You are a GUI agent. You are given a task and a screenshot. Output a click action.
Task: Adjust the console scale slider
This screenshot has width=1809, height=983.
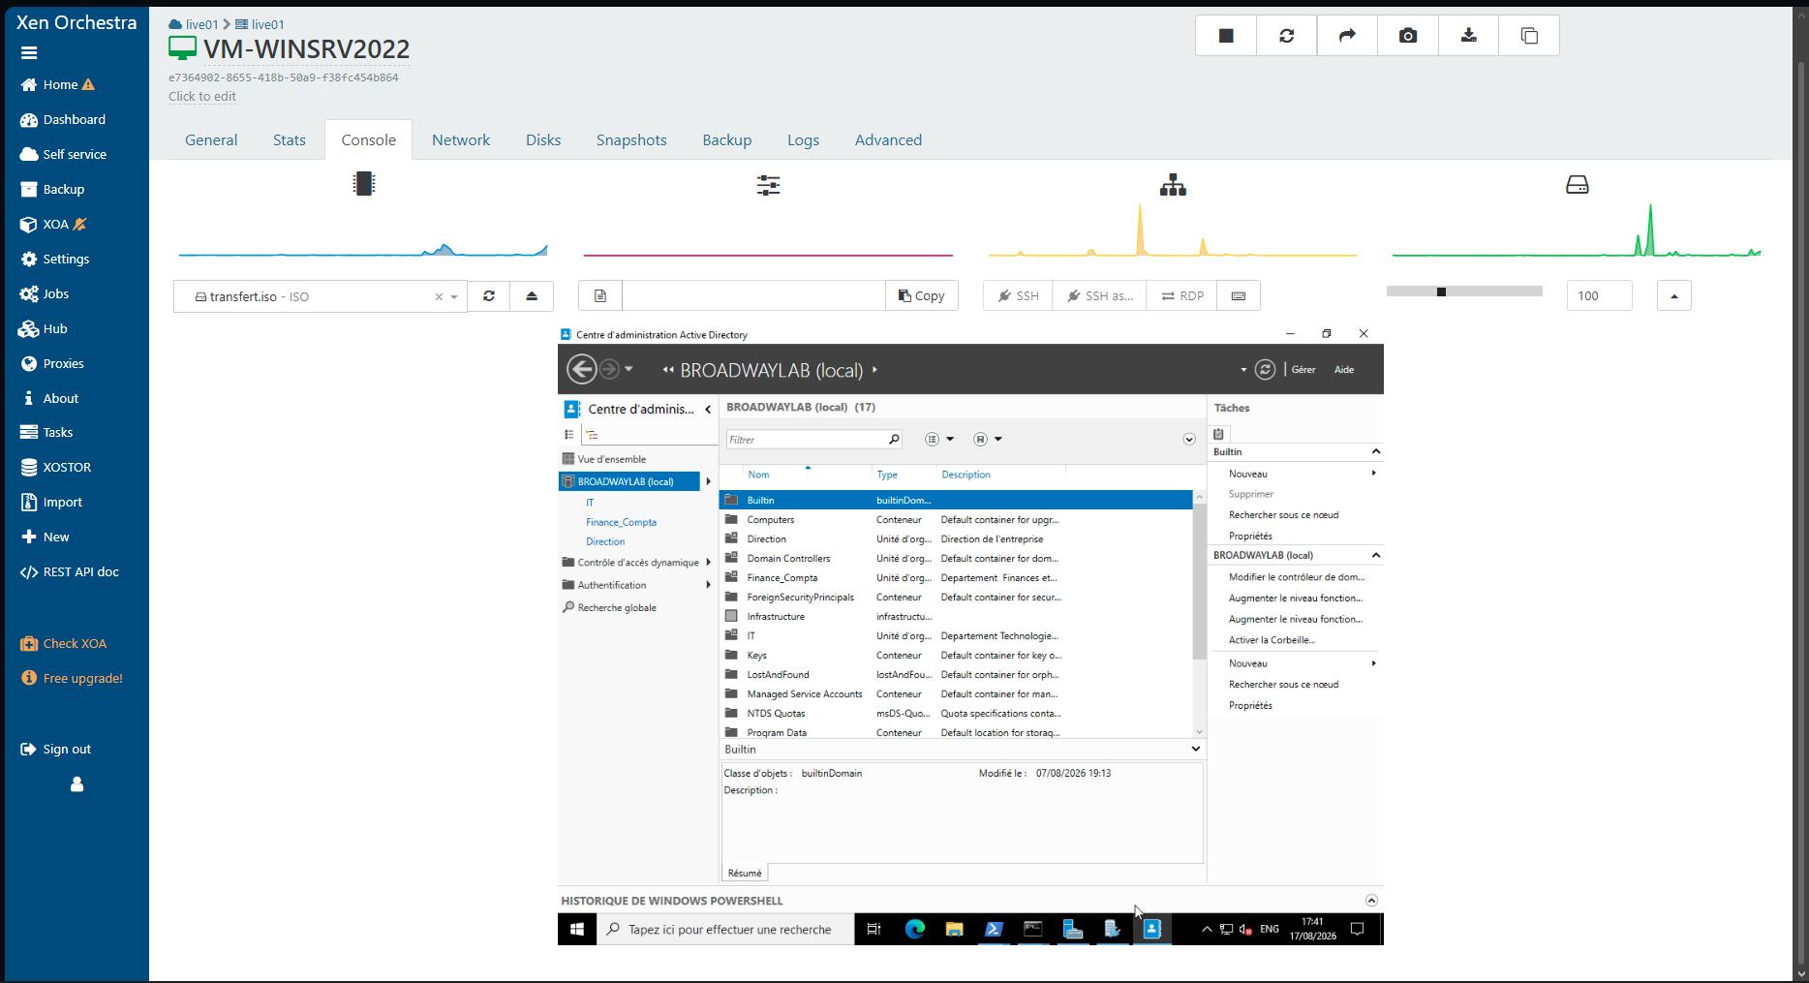tap(1464, 292)
